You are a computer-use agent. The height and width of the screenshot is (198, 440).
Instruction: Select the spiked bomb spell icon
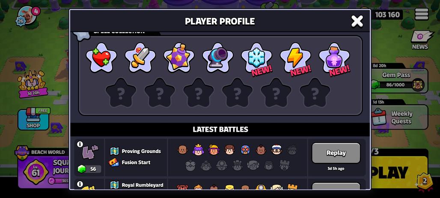(x=179, y=58)
